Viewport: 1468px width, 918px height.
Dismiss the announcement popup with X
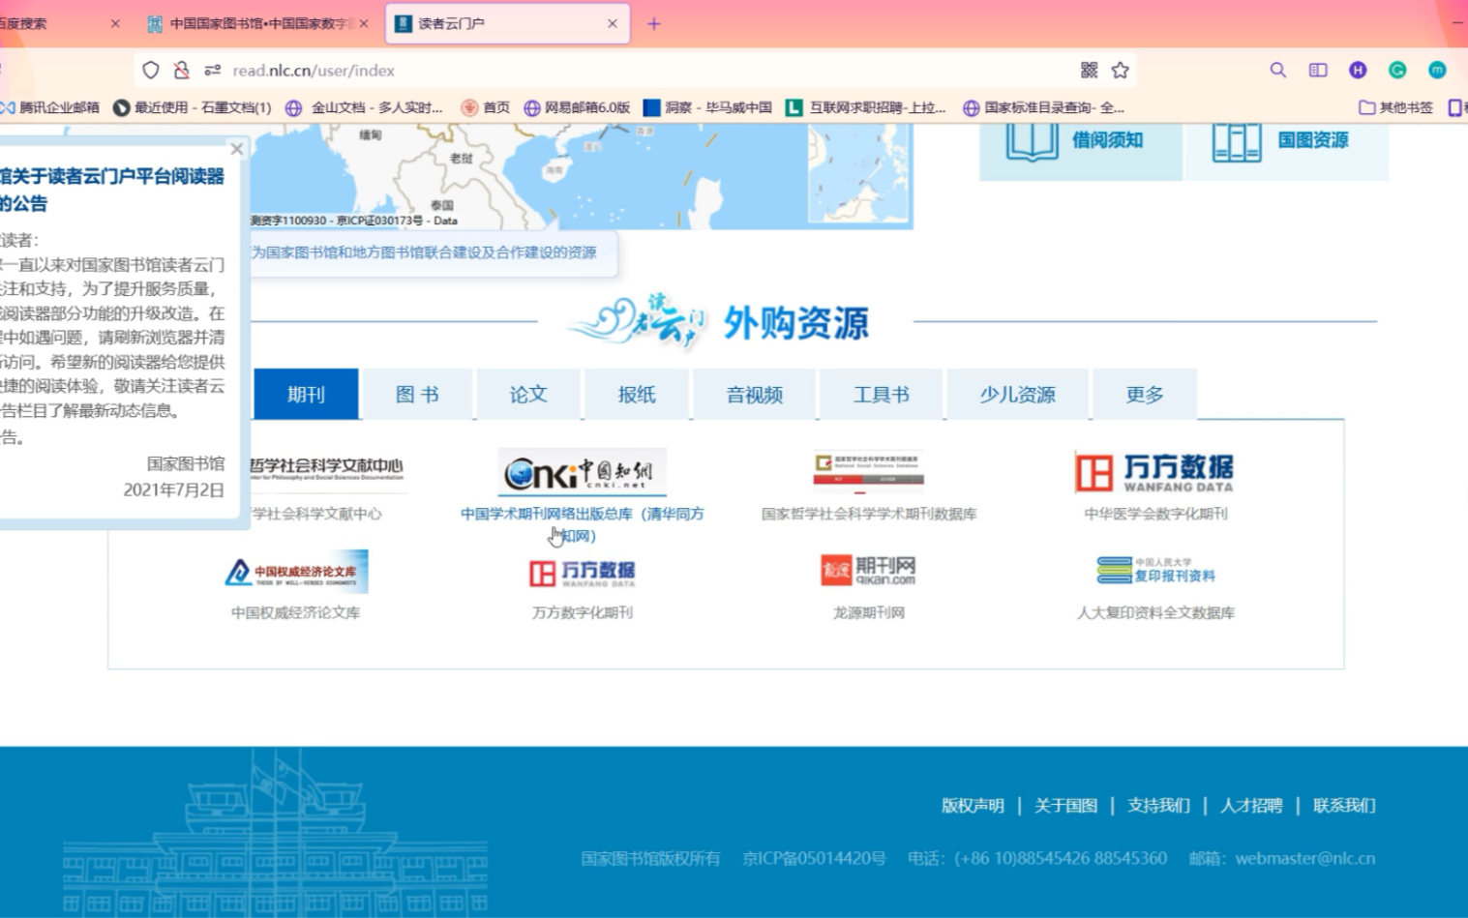pyautogui.click(x=237, y=149)
